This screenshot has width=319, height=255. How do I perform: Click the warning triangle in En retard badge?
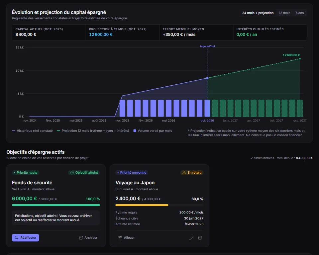click(184, 172)
